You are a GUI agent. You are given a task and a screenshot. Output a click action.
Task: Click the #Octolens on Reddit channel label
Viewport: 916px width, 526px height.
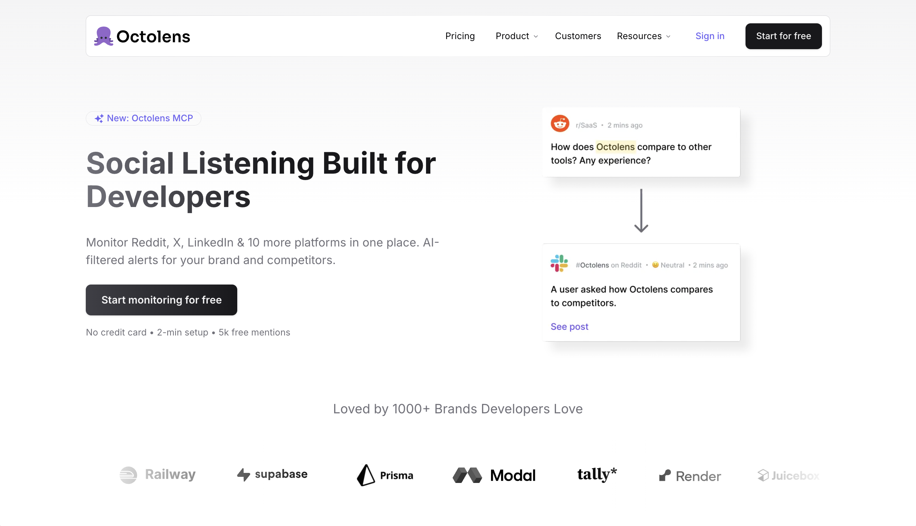coord(608,265)
